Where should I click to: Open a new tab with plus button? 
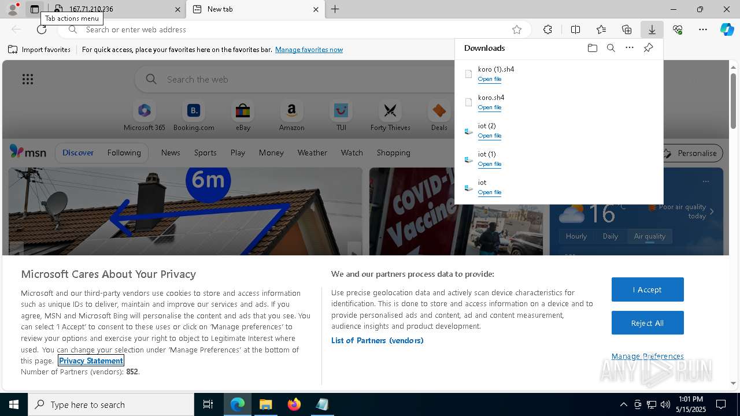coord(335,9)
